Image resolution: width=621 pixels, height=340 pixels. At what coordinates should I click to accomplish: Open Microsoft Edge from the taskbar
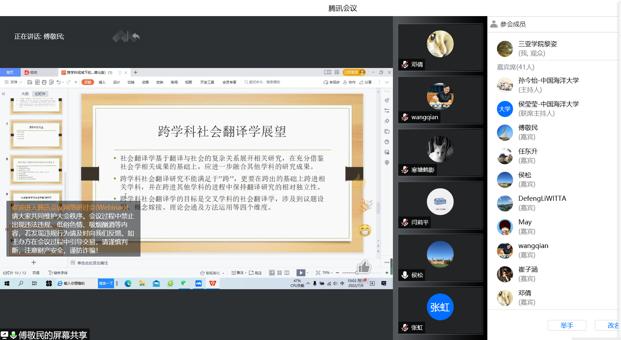pyautogui.click(x=128, y=283)
